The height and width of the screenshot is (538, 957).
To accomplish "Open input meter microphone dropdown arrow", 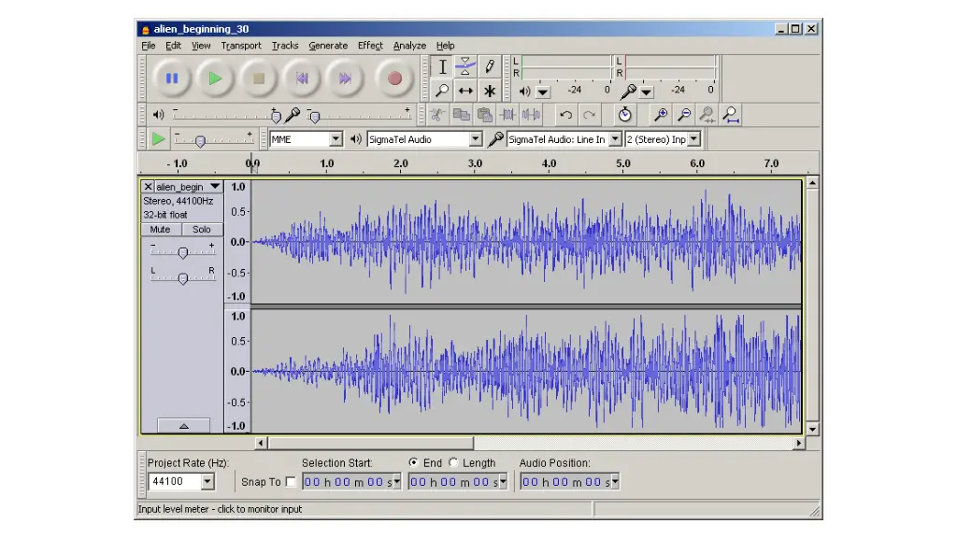I will pyautogui.click(x=647, y=92).
